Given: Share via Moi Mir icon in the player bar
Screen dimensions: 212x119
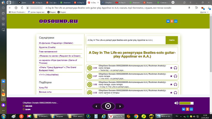Looking at the screenshot, I should tap(191, 109).
